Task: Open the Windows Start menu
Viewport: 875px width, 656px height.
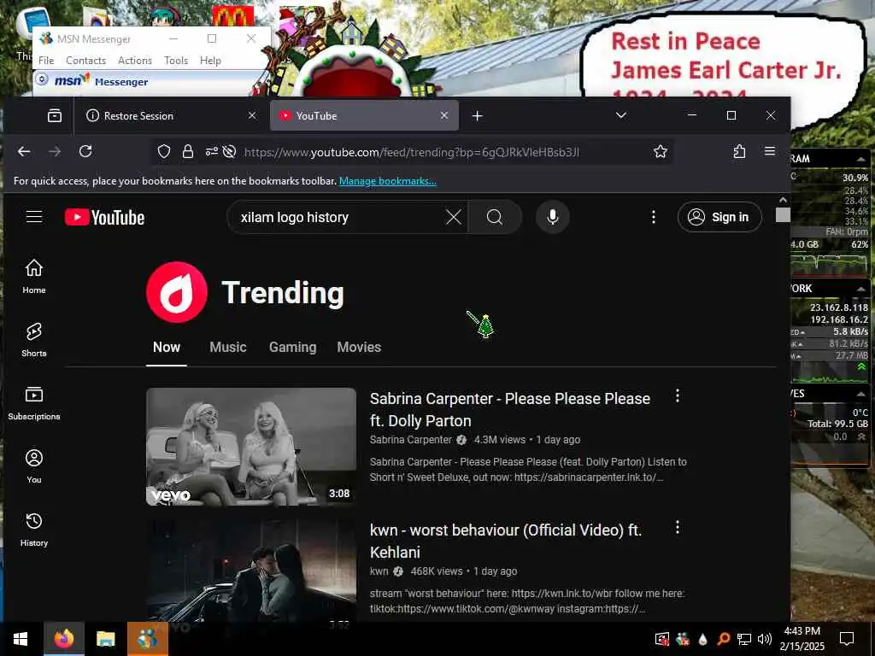Action: [21, 639]
